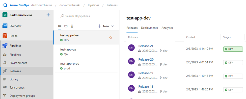
Task: Click the DM avatar for Release-19
Action: 131,75
